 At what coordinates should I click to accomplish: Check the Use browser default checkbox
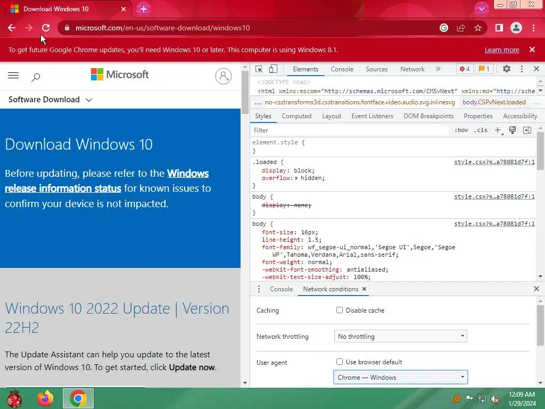pos(340,362)
